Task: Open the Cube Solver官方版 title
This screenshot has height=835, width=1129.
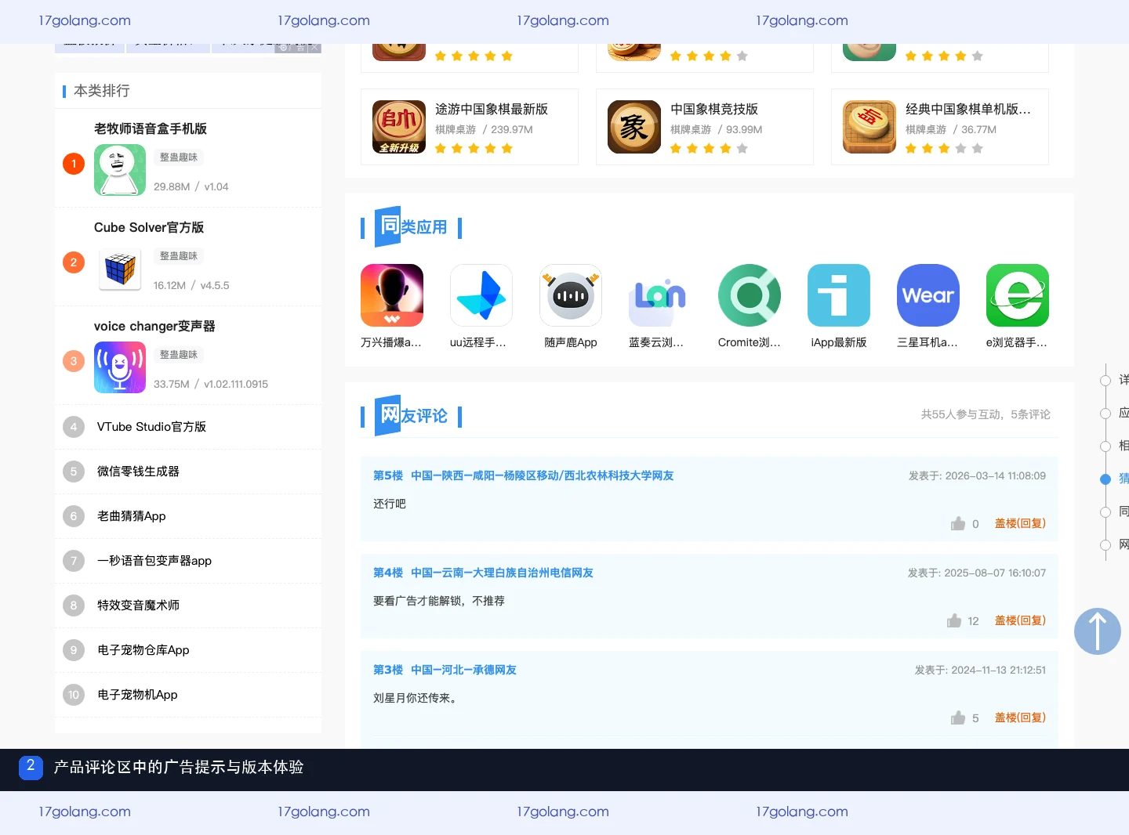Action: click(149, 227)
